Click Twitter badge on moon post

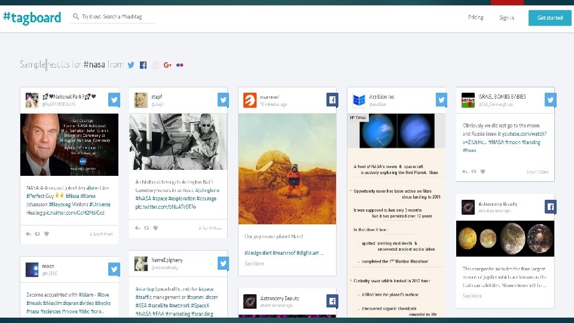click(114, 269)
